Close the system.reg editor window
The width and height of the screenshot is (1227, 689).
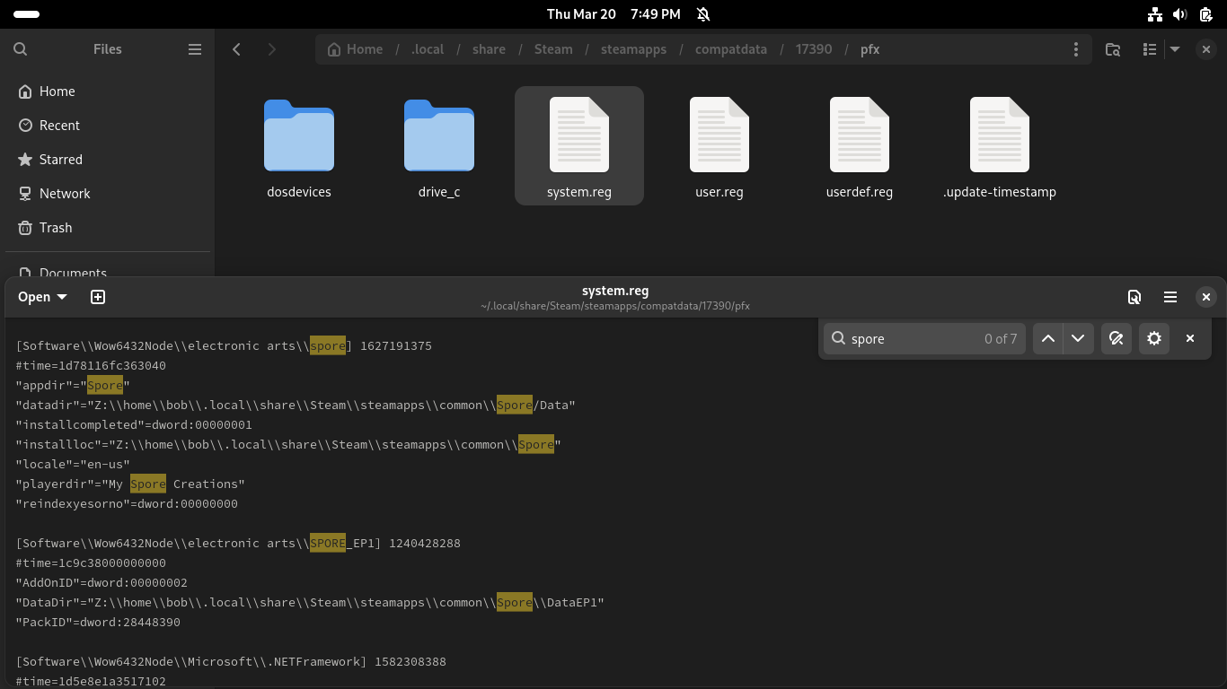click(1206, 297)
